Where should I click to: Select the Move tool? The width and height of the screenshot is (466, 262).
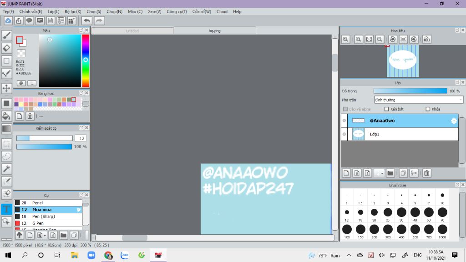(6, 88)
